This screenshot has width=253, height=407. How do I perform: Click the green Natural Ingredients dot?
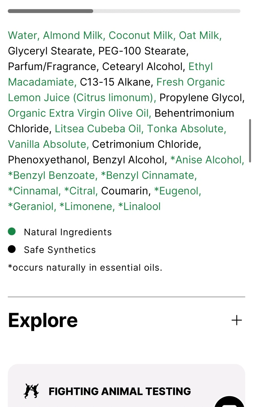pyautogui.click(x=12, y=232)
